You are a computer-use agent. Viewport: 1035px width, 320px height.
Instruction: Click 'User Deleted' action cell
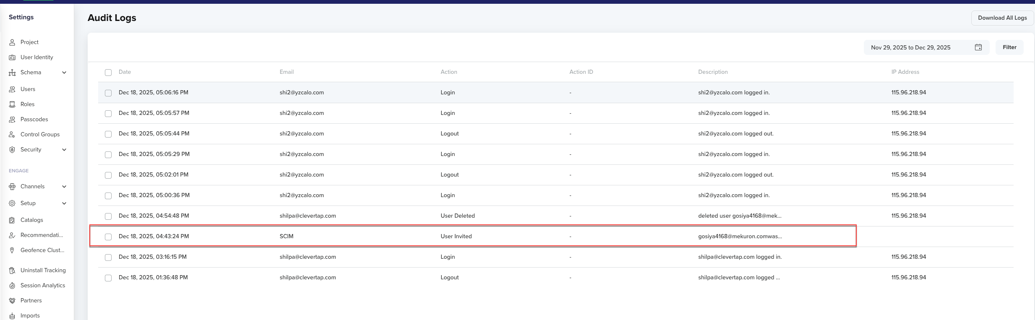[458, 216]
